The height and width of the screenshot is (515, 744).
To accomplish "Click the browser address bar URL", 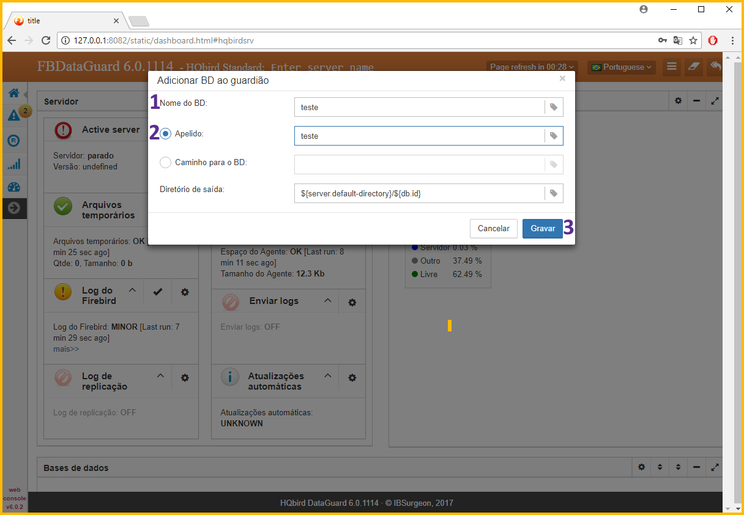I will 164,40.
